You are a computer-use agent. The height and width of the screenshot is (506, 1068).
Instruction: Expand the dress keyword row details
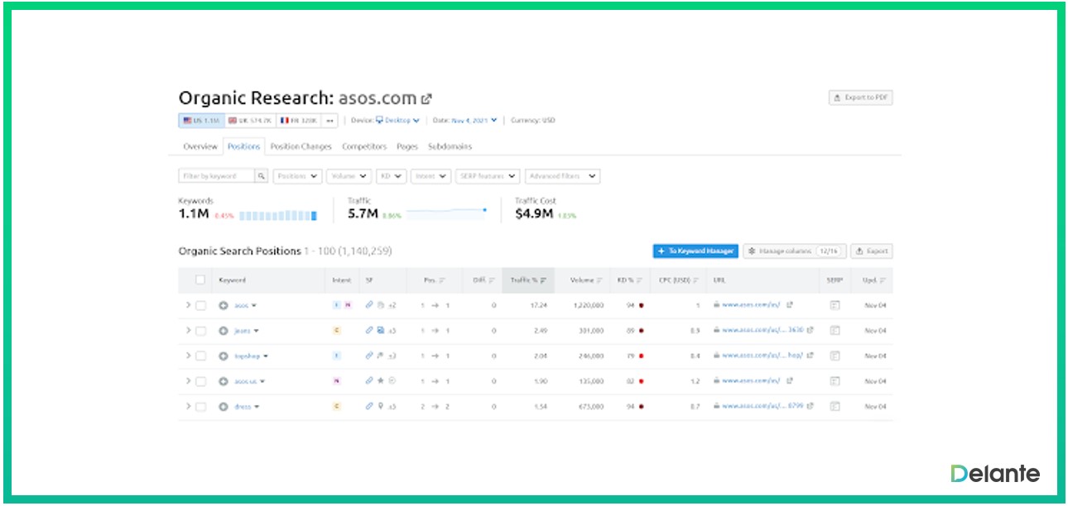tap(188, 407)
